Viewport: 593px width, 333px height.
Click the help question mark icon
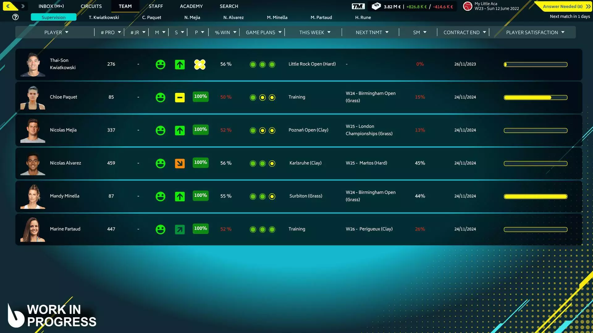coord(15,17)
